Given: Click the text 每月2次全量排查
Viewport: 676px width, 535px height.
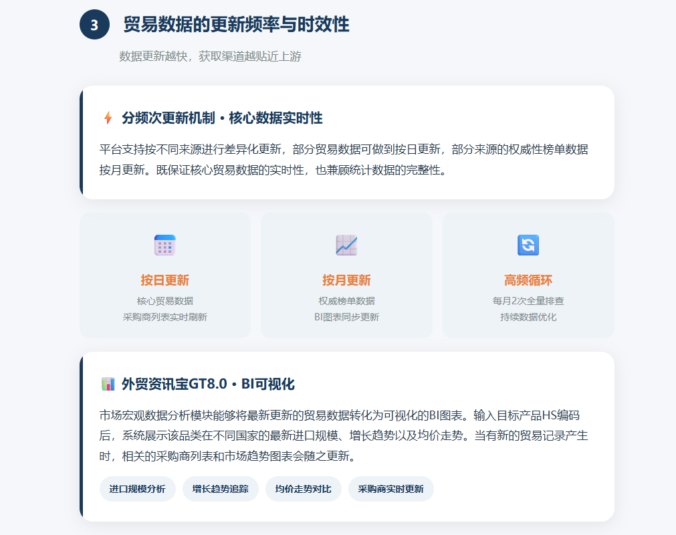Looking at the screenshot, I should point(528,301).
